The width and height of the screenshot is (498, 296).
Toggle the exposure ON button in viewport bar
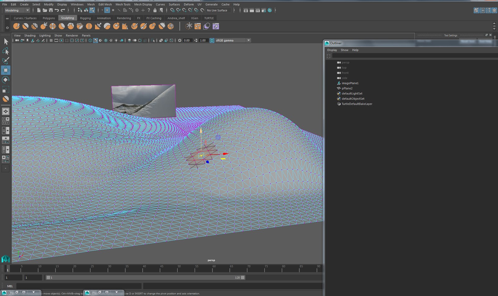[x=212, y=40]
